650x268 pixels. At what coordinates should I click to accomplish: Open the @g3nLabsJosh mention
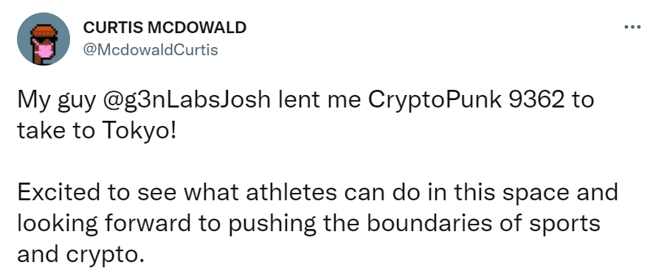[x=187, y=100]
